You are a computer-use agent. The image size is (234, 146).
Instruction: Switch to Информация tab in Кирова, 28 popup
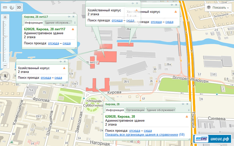coord(115,110)
